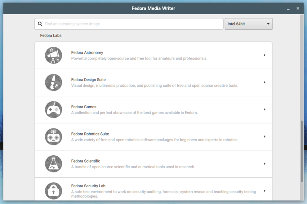Screen dimensions: 307x204
Task: Close the Fedora Media Writer window
Action: click(298, 8)
